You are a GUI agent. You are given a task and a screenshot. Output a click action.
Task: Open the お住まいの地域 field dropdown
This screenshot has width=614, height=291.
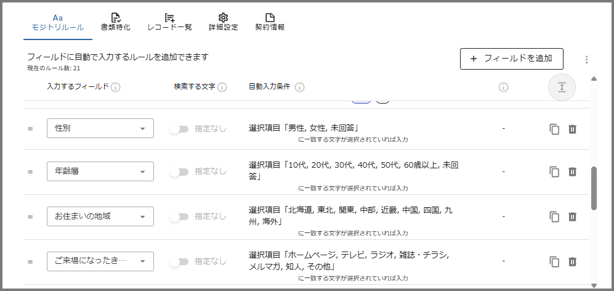[100, 216]
